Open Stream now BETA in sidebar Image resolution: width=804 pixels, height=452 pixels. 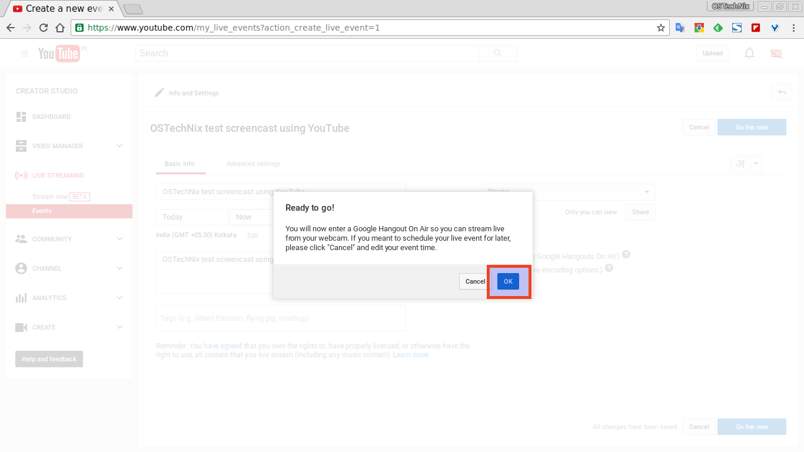click(x=61, y=197)
